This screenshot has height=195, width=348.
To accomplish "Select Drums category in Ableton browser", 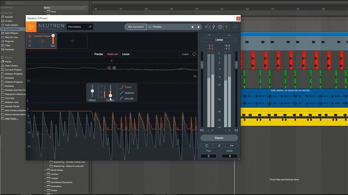I will (8, 21).
